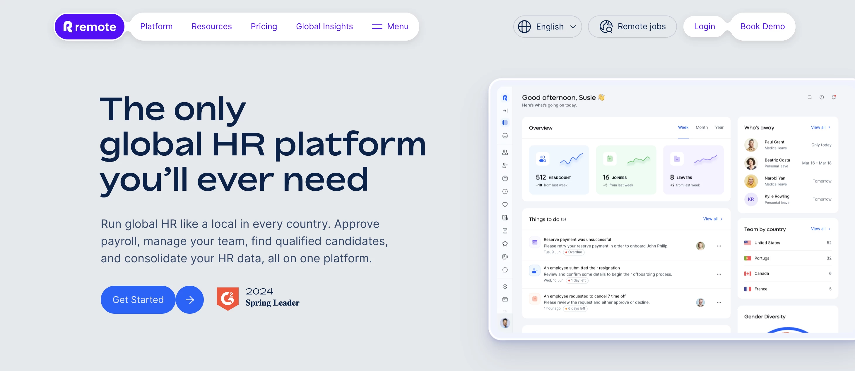The height and width of the screenshot is (371, 855).
Task: Click the leavers metric icon
Action: (x=676, y=160)
